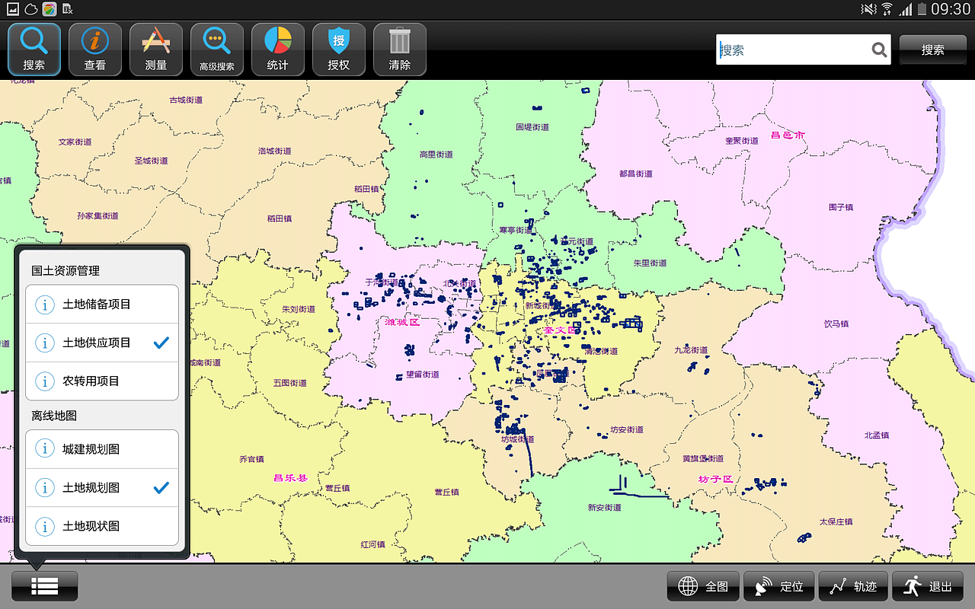Open 高级搜索 advanced search
Screen dimensions: 975x609
[217, 49]
